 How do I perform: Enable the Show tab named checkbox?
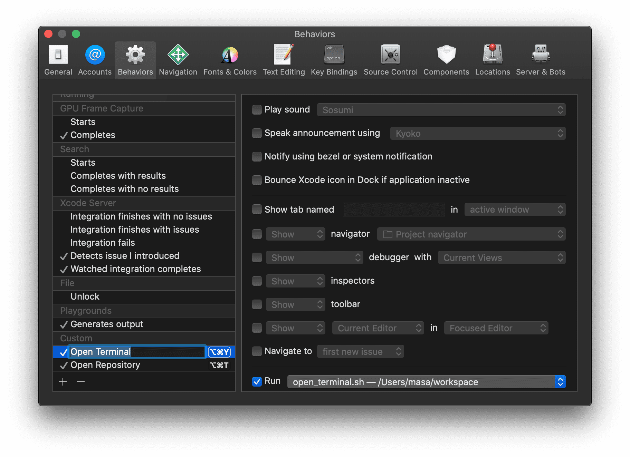(x=257, y=209)
